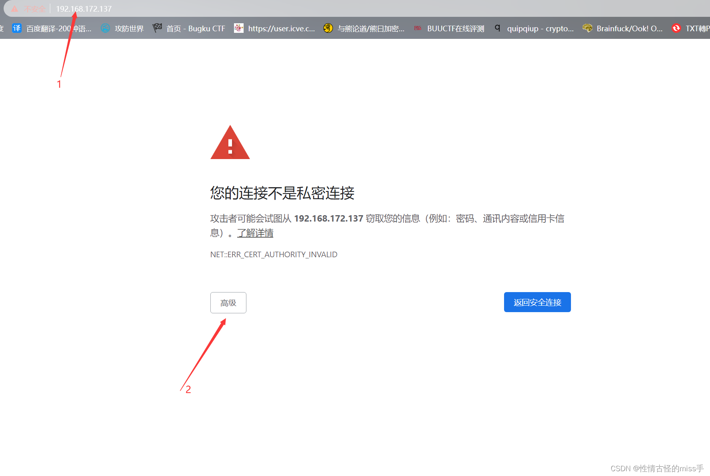The height and width of the screenshot is (476, 710).
Task: Click the Brainfuck/Ook! brain icon
Action: coord(587,28)
